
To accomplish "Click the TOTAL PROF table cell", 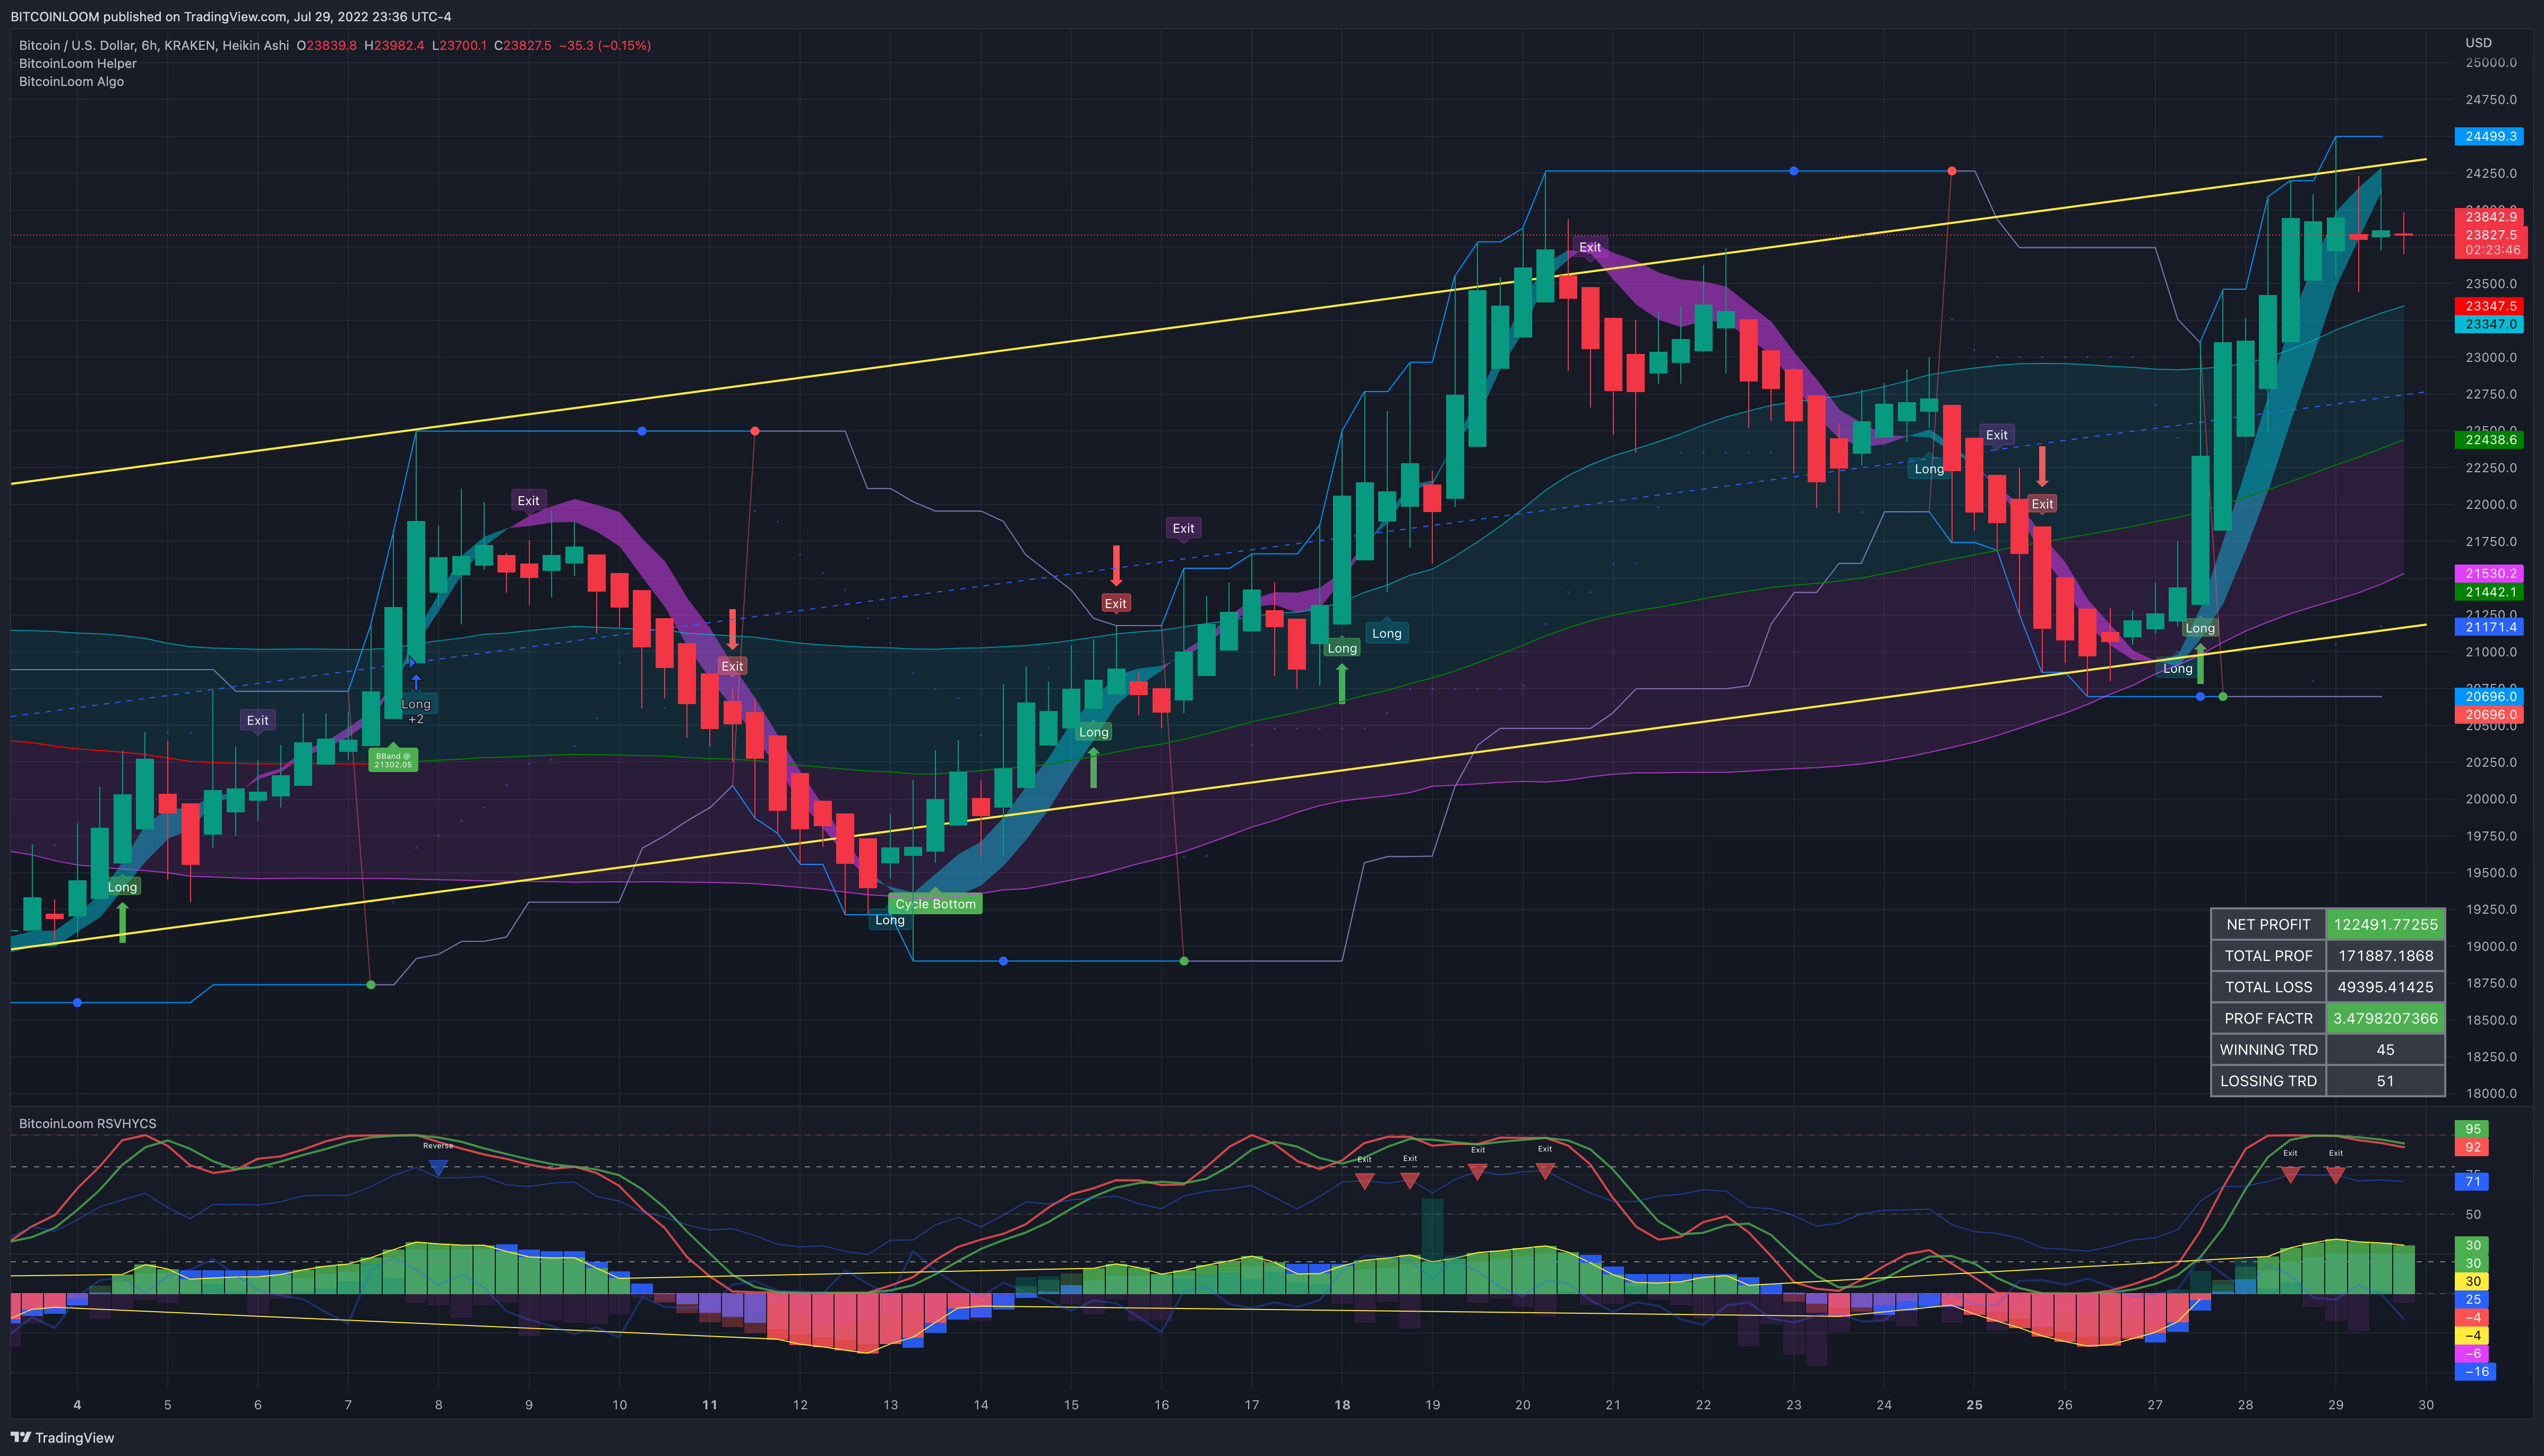I will coord(2268,955).
